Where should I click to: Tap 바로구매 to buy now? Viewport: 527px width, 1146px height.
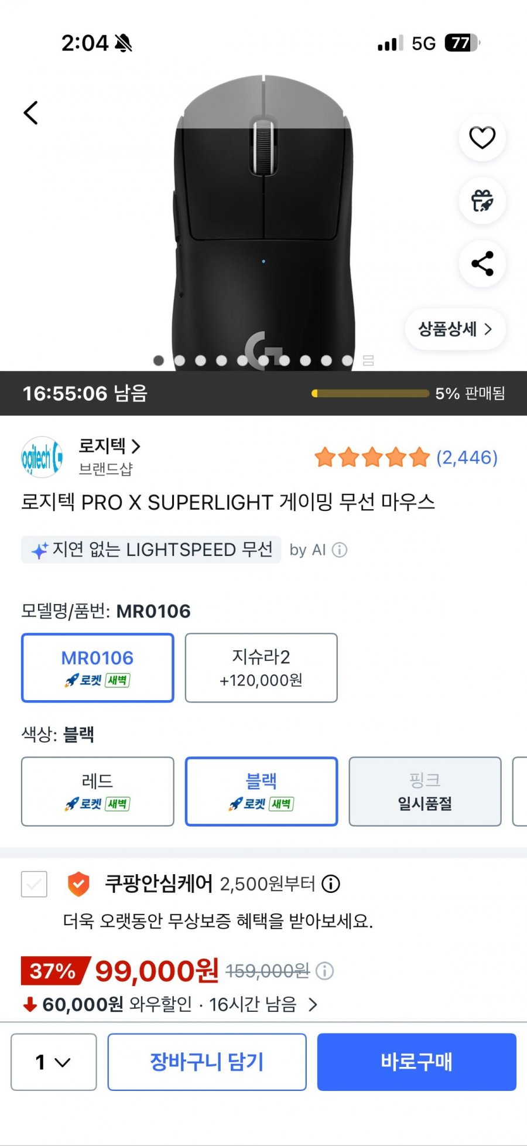[416, 1062]
